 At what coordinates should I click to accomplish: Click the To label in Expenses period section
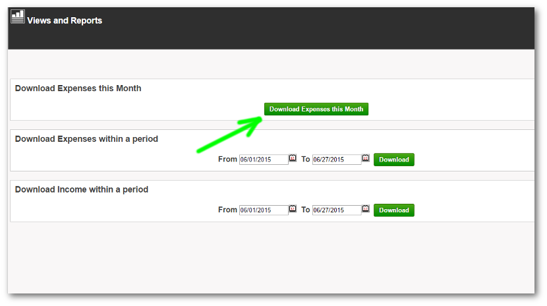(306, 160)
